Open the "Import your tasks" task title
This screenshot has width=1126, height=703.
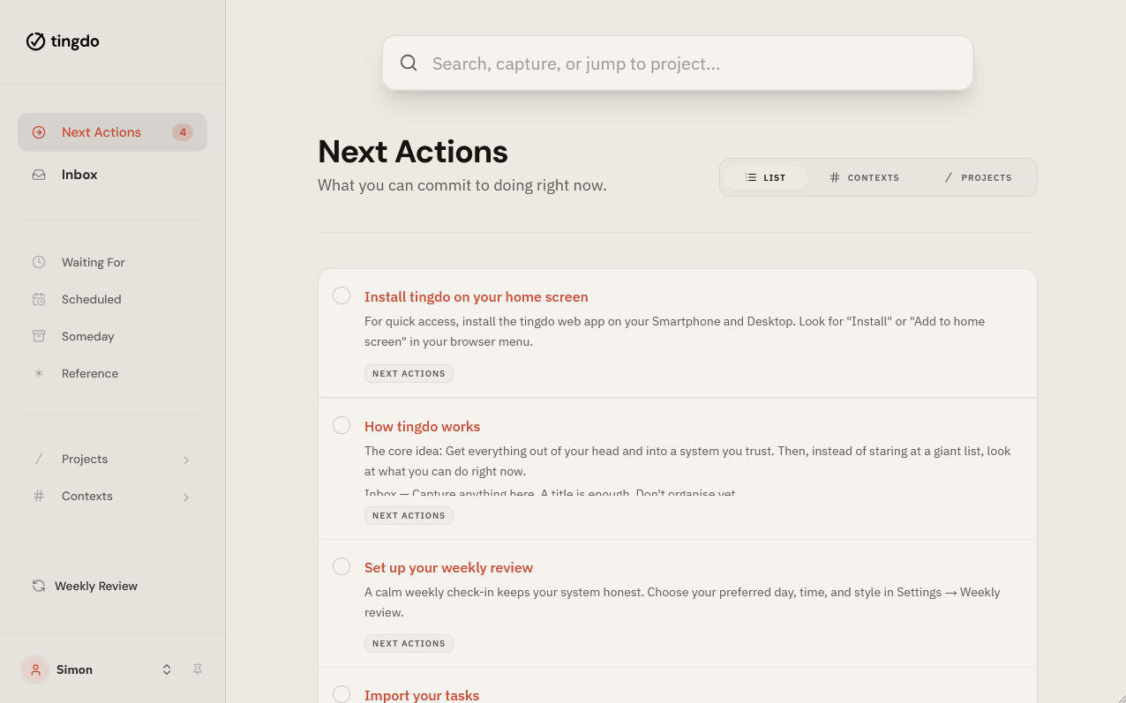[422, 695]
